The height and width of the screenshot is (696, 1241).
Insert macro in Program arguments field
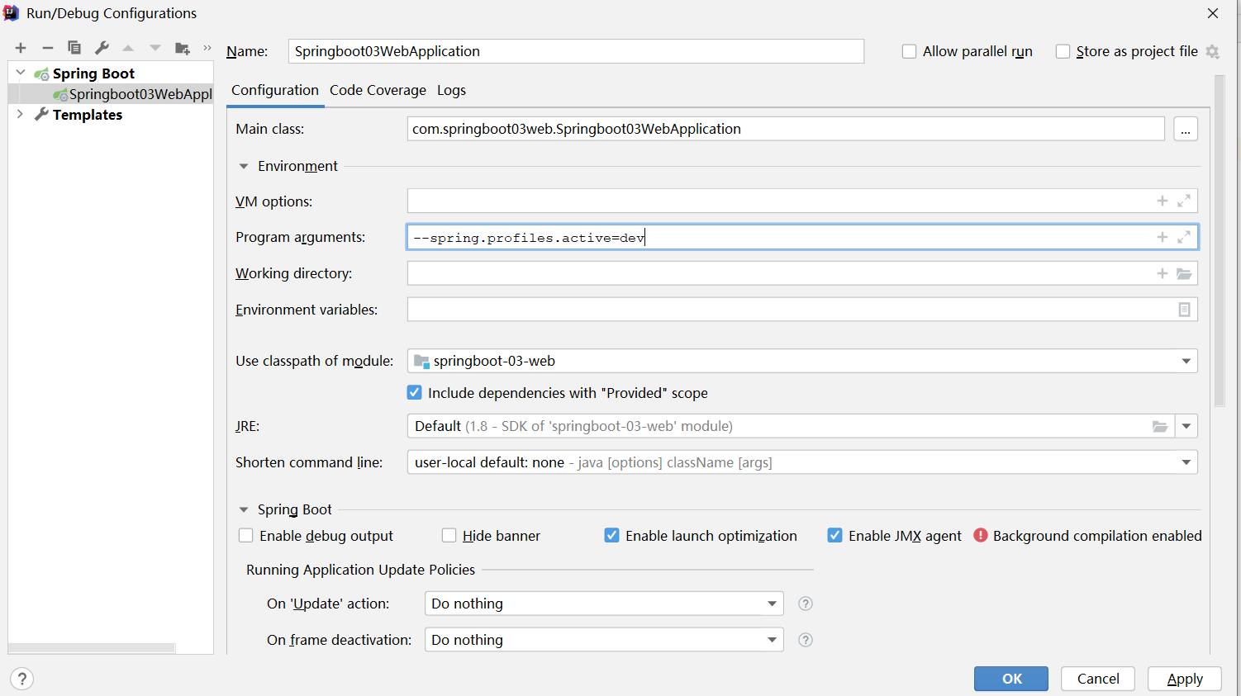pos(1163,237)
